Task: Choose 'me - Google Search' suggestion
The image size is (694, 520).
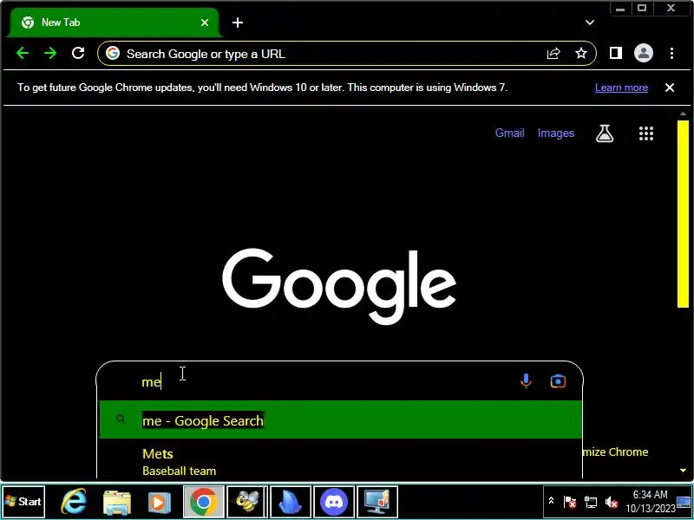Action: click(x=340, y=419)
